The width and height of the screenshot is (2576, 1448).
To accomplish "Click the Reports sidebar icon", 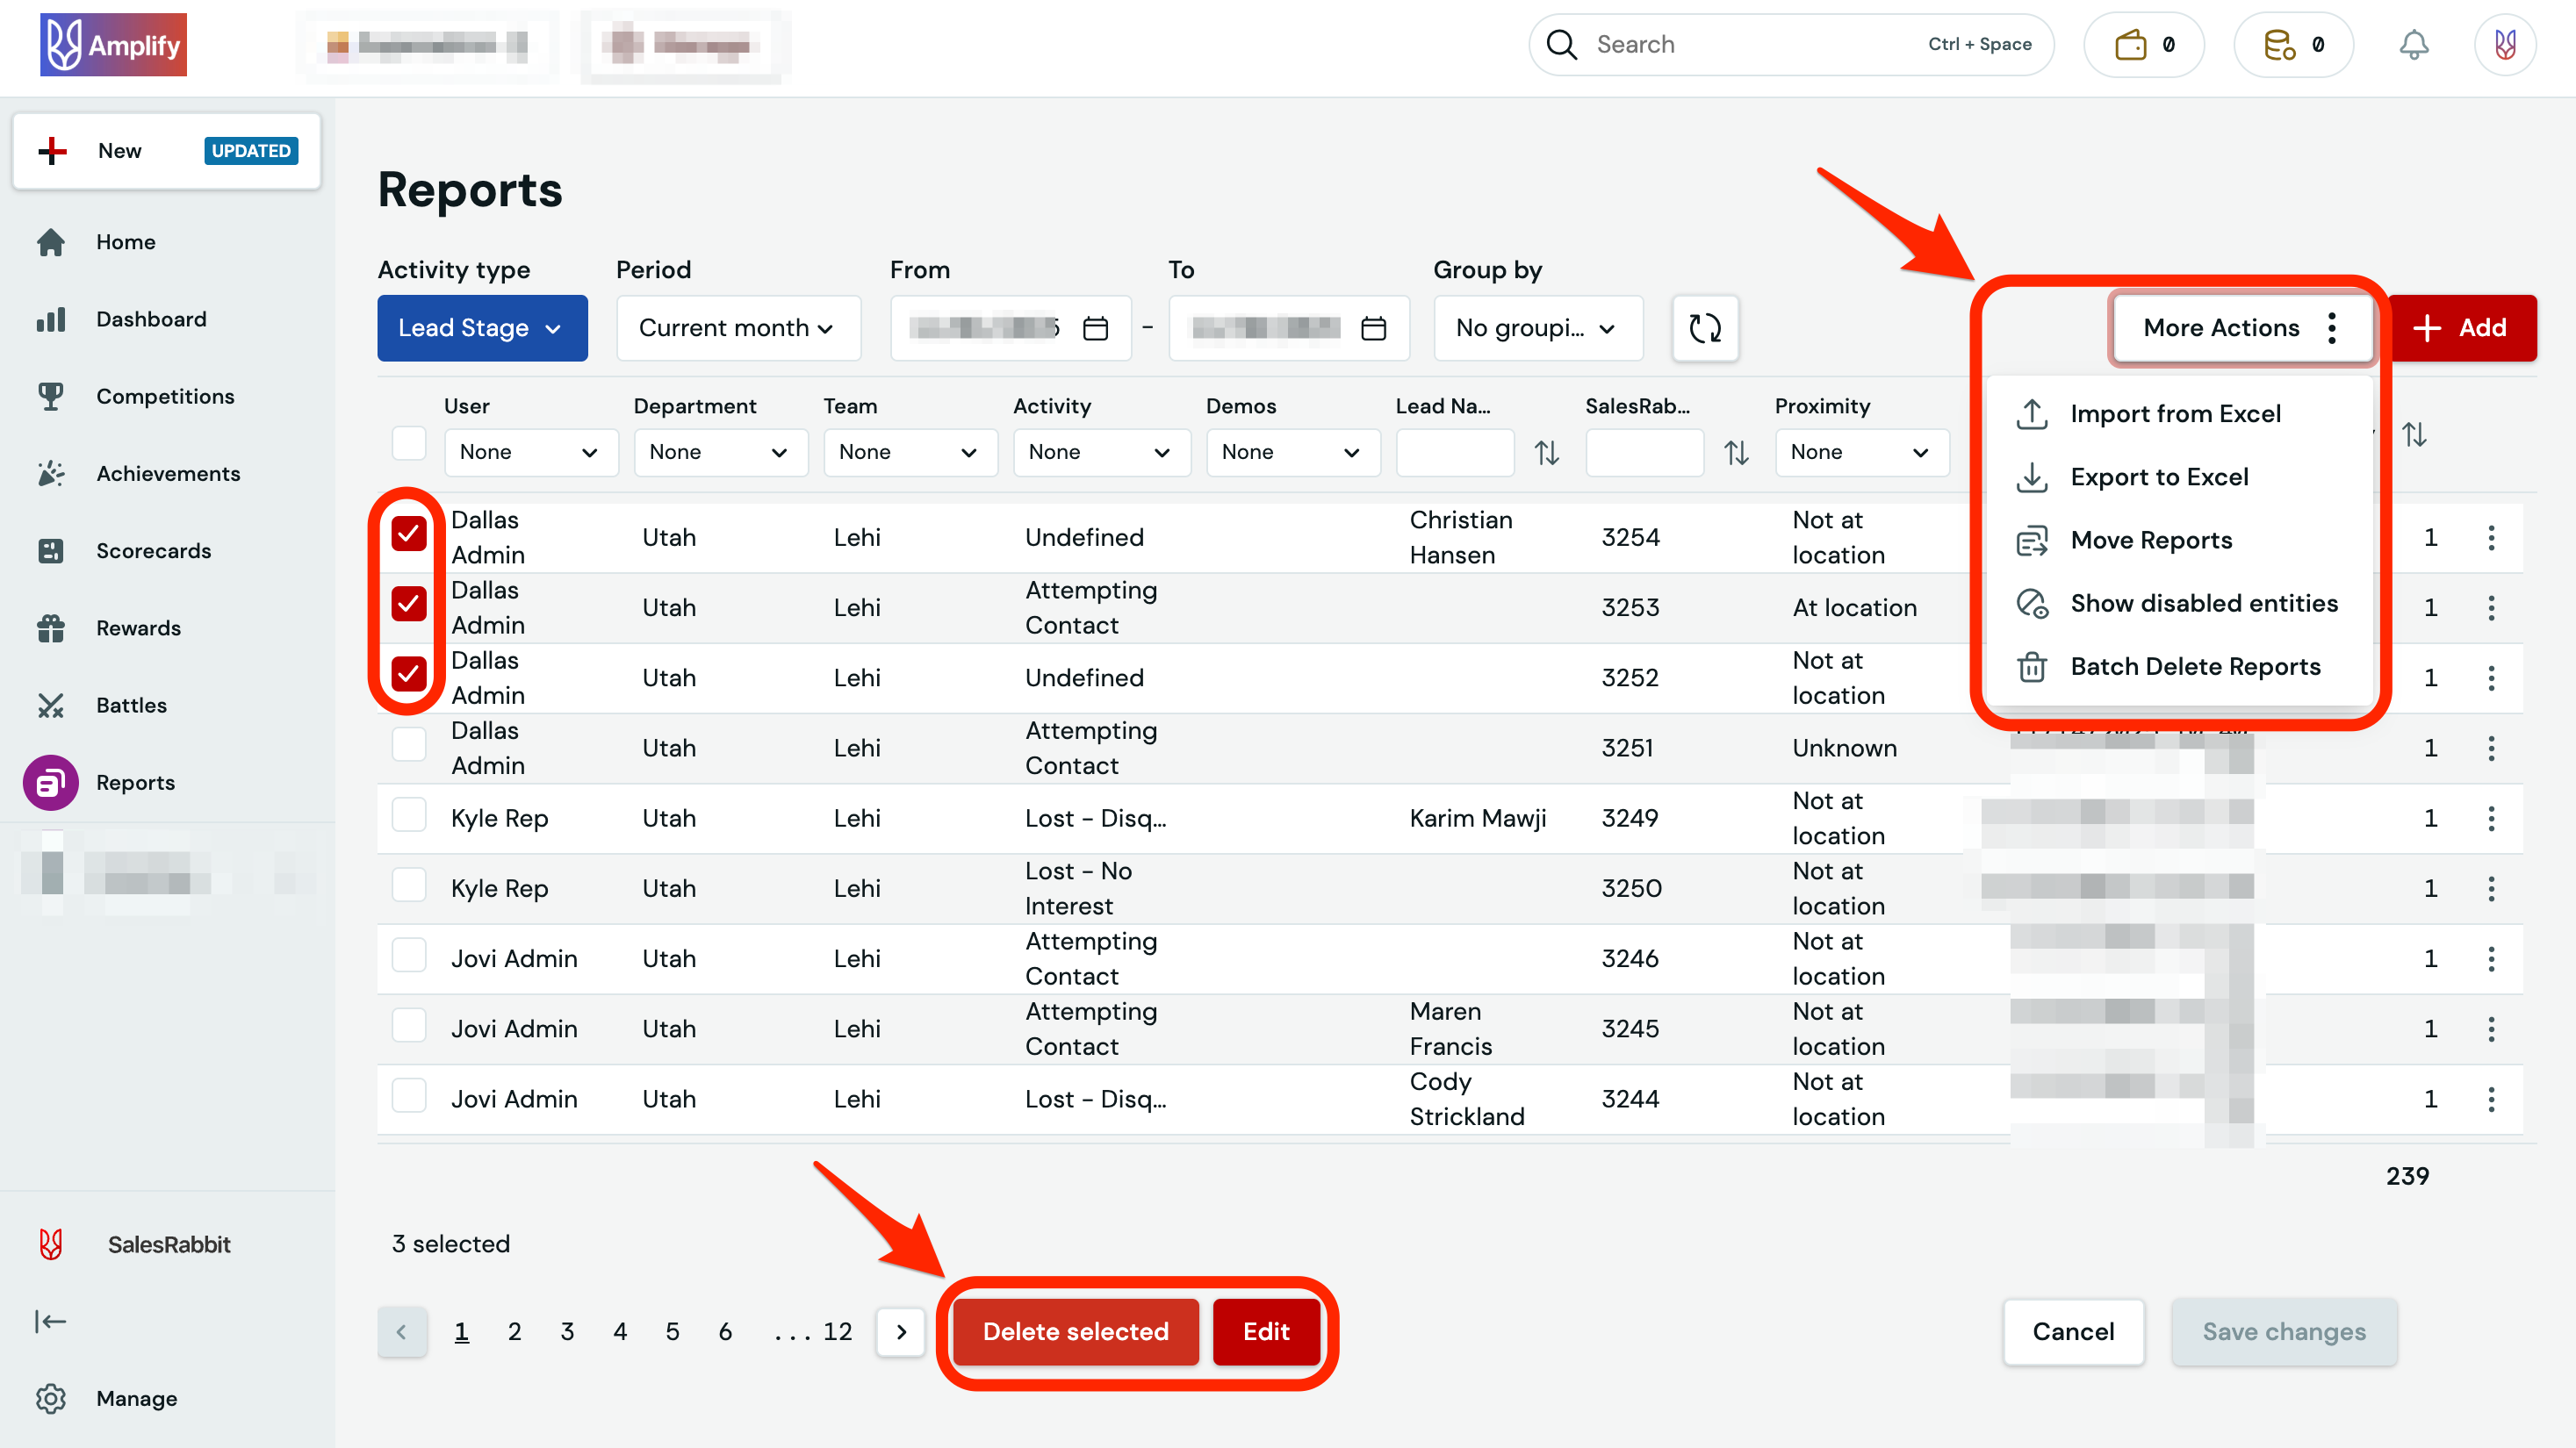I will pos(50,783).
